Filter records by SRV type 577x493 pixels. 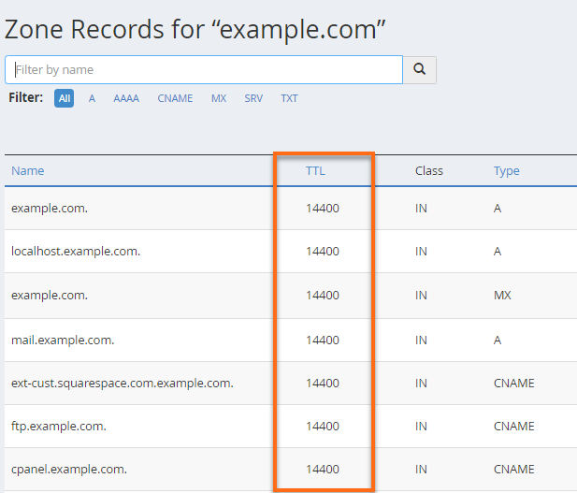click(253, 98)
